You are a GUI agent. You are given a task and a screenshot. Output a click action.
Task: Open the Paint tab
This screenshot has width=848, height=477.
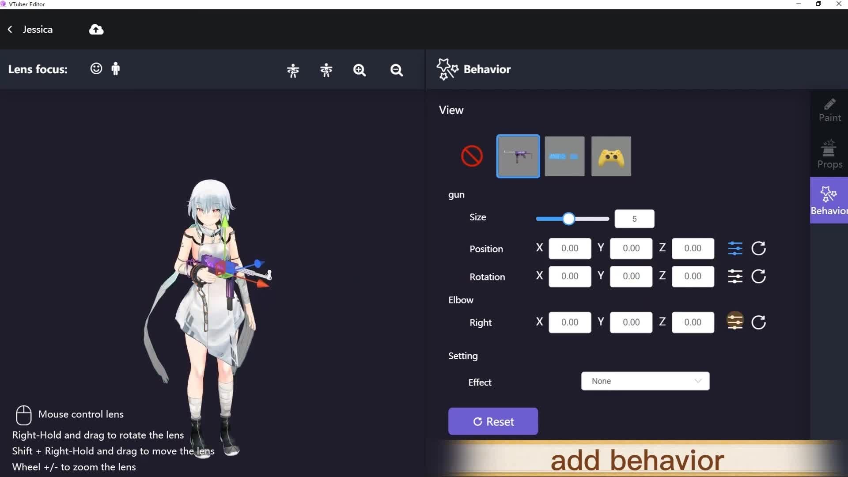coord(829,110)
